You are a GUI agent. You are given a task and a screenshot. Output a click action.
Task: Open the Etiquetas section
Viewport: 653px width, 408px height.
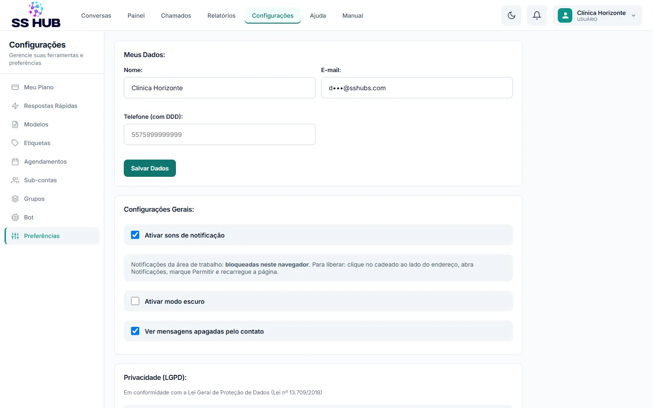click(x=52, y=143)
